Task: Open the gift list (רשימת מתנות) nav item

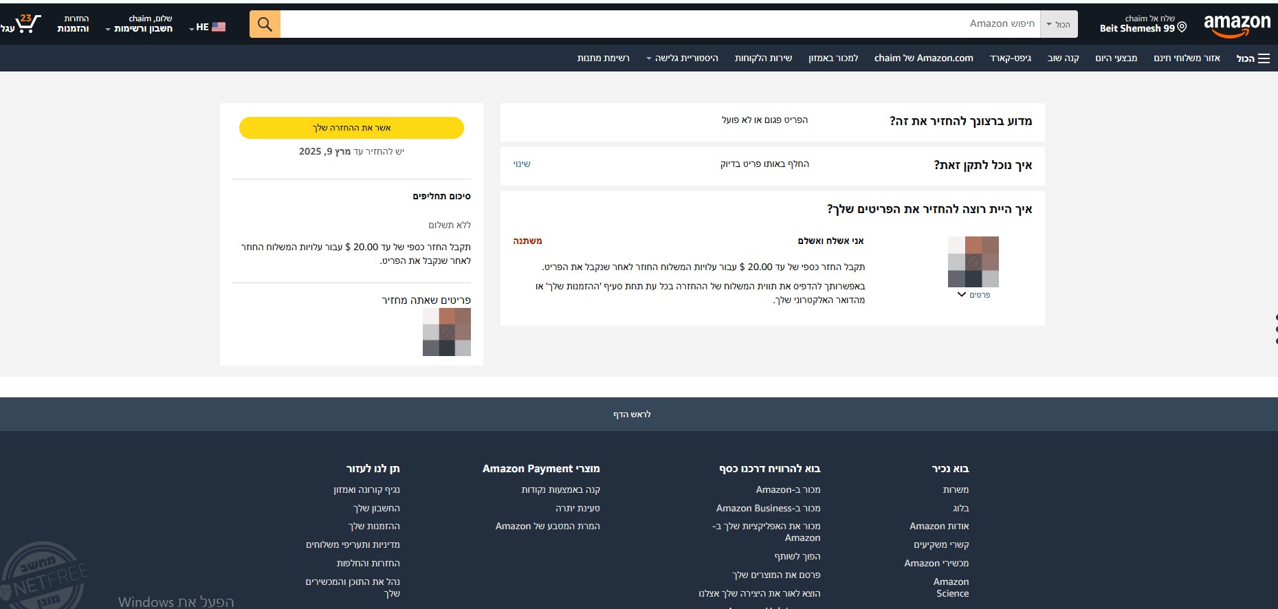Action: [x=604, y=58]
